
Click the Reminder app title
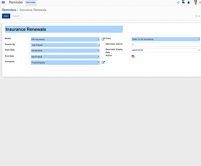coord(16,3)
